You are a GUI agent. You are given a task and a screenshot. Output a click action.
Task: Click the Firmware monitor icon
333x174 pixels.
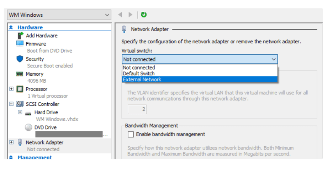coord(20,44)
